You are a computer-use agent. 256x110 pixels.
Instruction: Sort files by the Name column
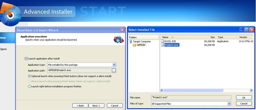[x=177, y=37]
